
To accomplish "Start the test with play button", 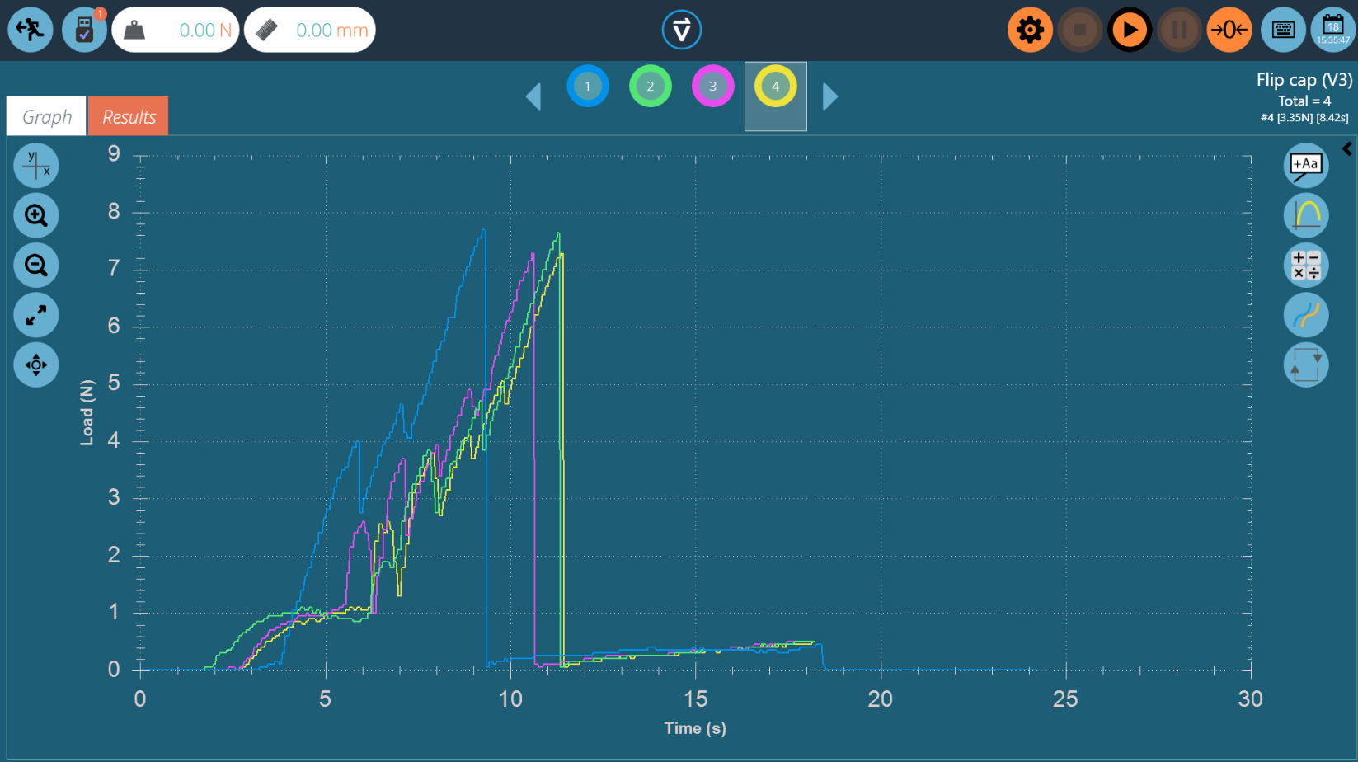I will point(1129,31).
